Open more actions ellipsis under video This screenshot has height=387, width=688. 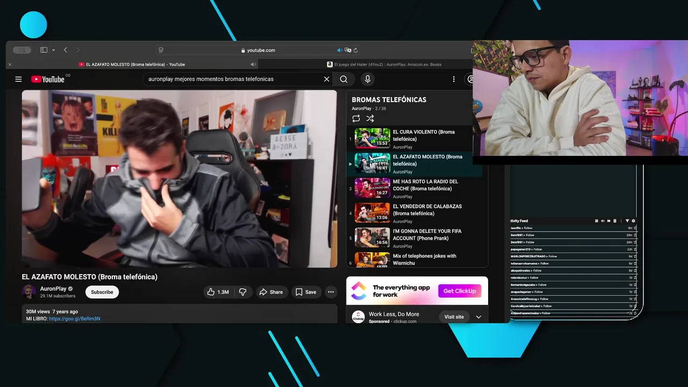click(331, 292)
